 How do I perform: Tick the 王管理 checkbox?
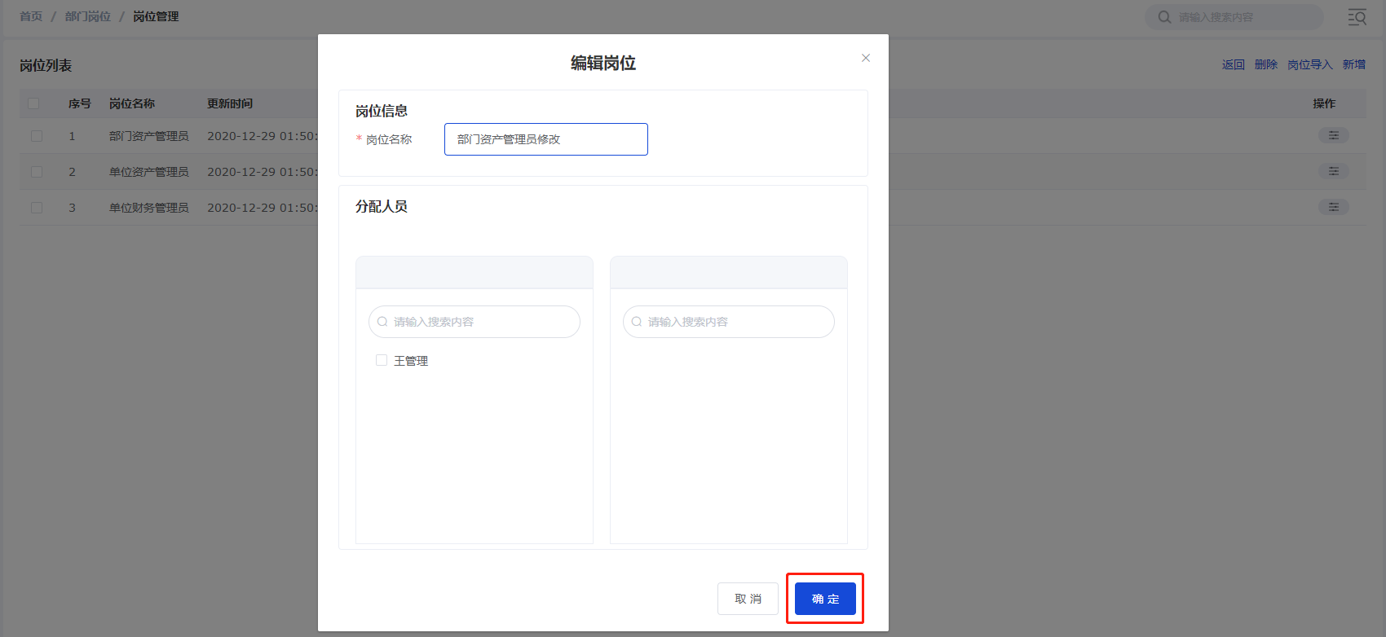click(x=382, y=360)
